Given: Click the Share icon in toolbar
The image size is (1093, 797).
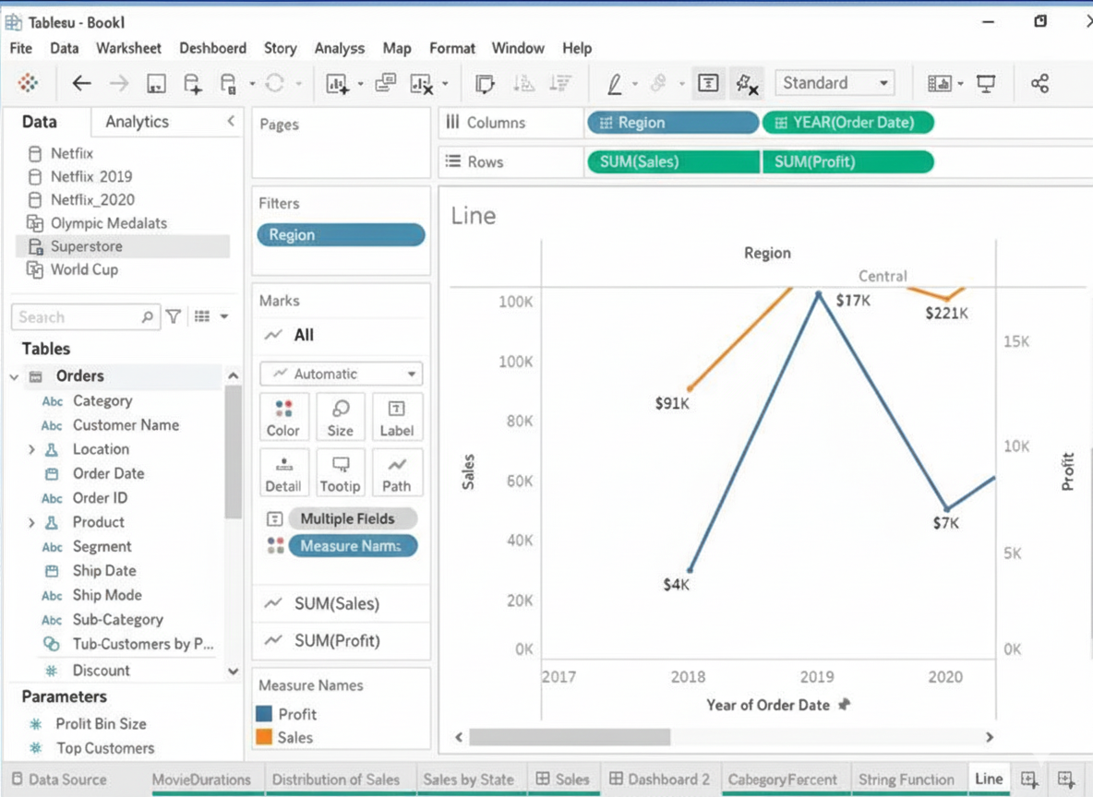Looking at the screenshot, I should [x=1039, y=84].
